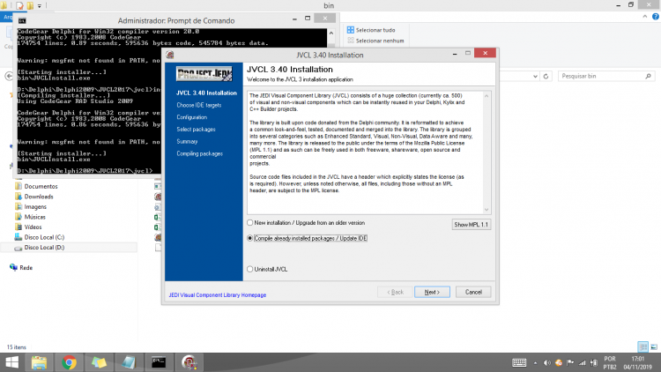Image resolution: width=661 pixels, height=372 pixels.
Task: Open JEDI Visual Component Library Homepage link
Action: point(218,295)
